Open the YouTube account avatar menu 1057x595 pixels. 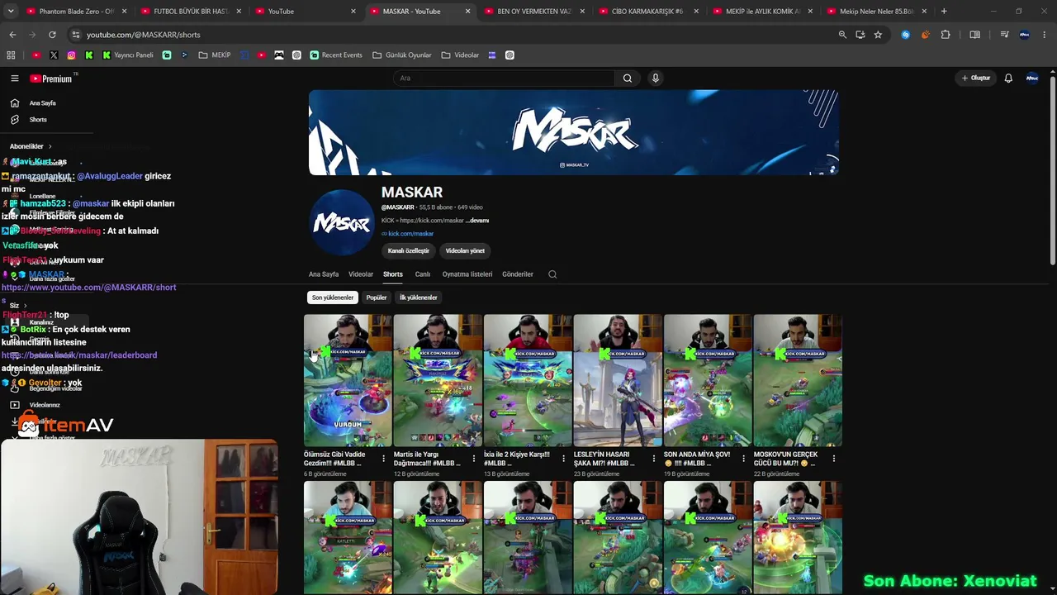click(1032, 79)
